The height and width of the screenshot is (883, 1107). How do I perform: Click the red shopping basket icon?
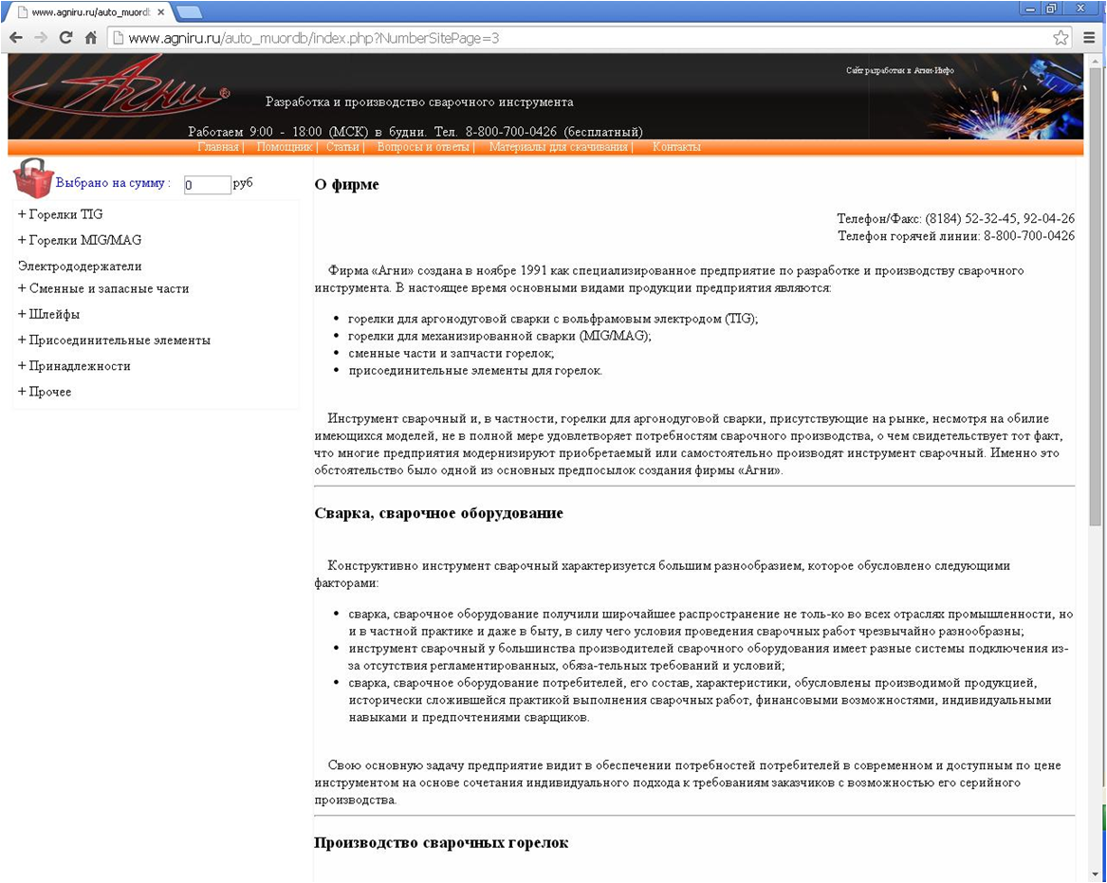click(33, 178)
